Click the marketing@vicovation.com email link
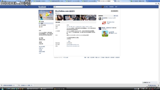 pyautogui.click(x=72, y=44)
